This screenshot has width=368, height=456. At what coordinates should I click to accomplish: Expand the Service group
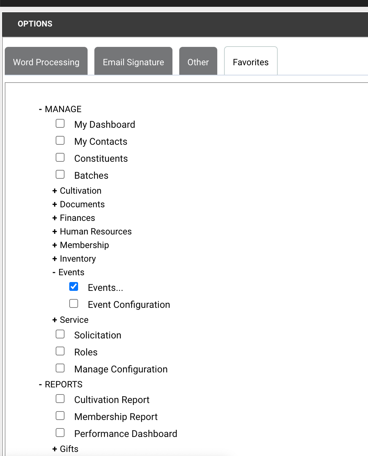click(54, 320)
